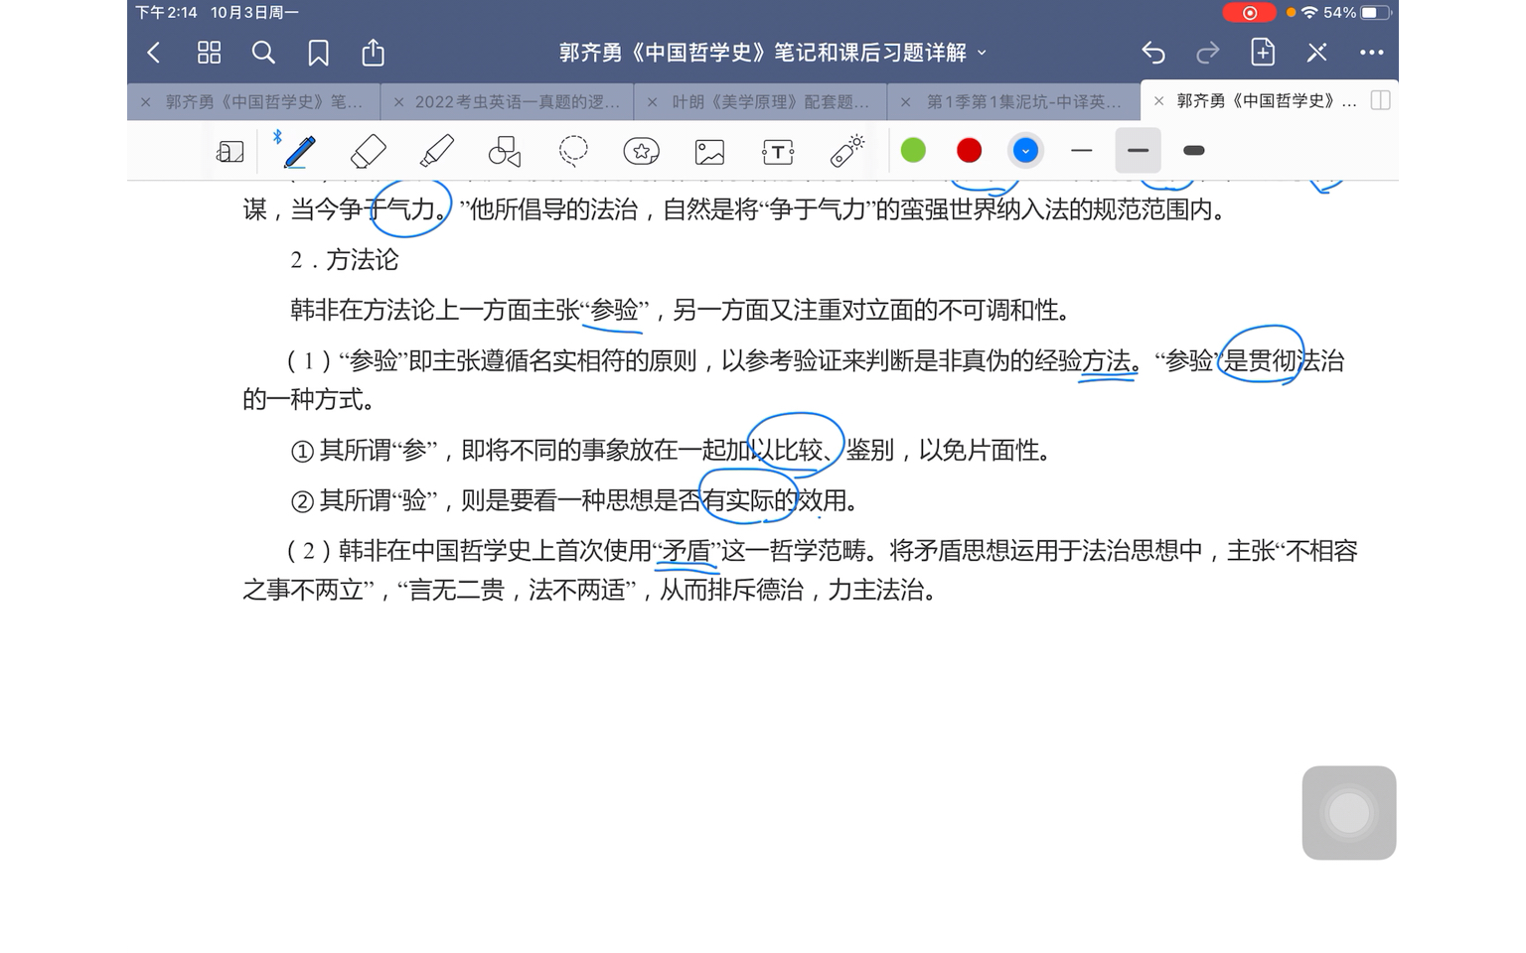The width and height of the screenshot is (1526, 953).
Task: Open the selected blue color options
Action: pos(1025,151)
